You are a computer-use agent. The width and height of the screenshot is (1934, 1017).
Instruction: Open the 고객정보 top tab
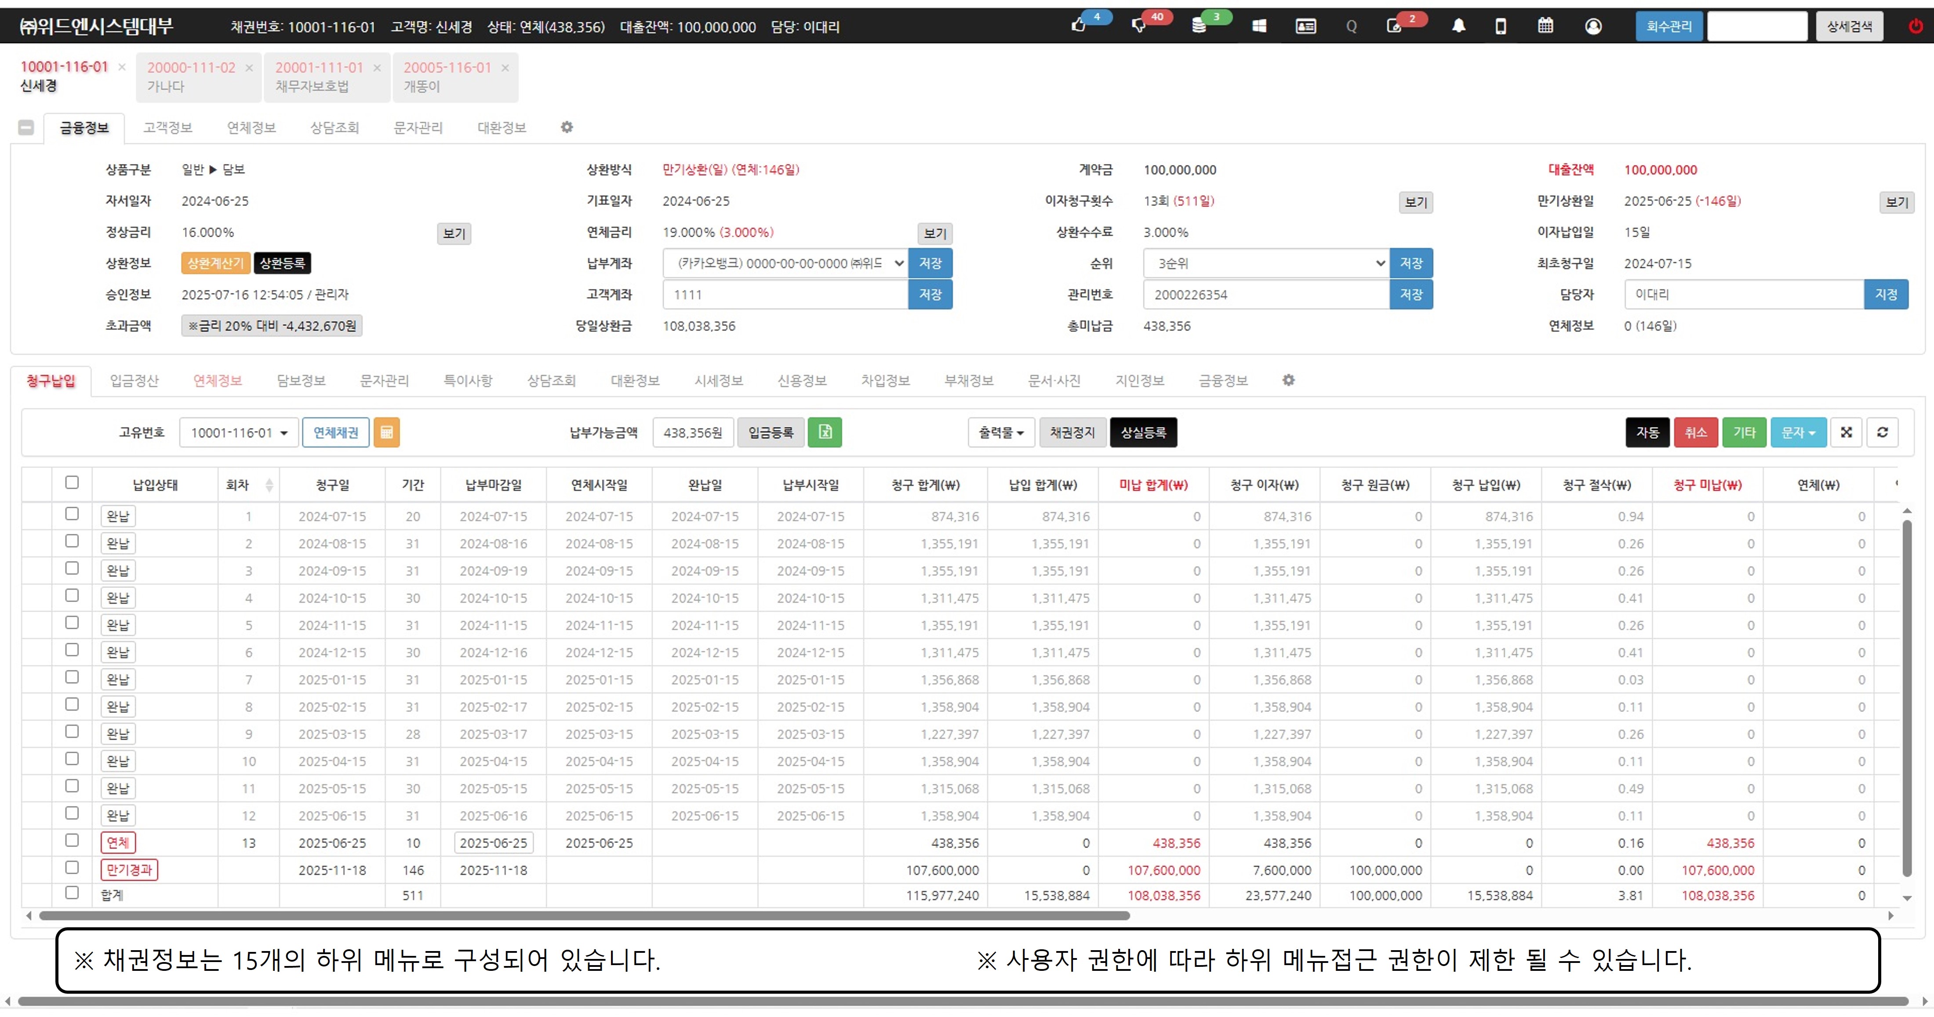click(167, 128)
